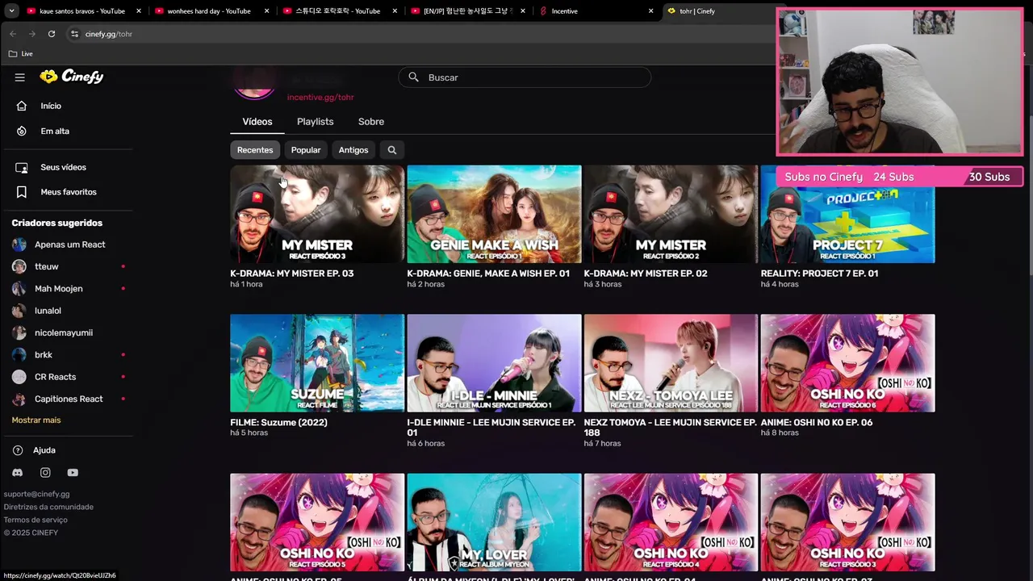
Task: Switch to wonhees hard day YouTube tab
Action: [208, 11]
